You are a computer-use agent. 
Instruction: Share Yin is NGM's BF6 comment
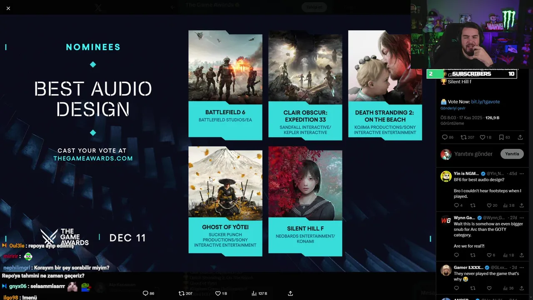(x=523, y=205)
